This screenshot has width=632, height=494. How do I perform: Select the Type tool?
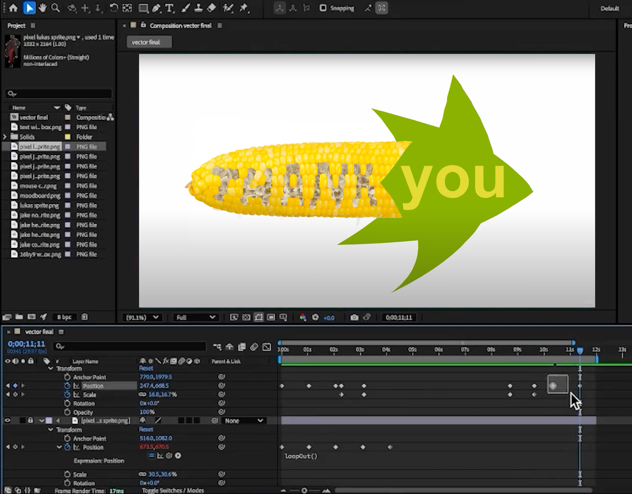click(x=170, y=8)
